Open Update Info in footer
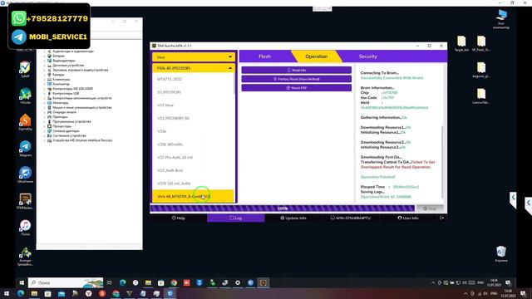This screenshot has height=299, width=532. click(293, 218)
